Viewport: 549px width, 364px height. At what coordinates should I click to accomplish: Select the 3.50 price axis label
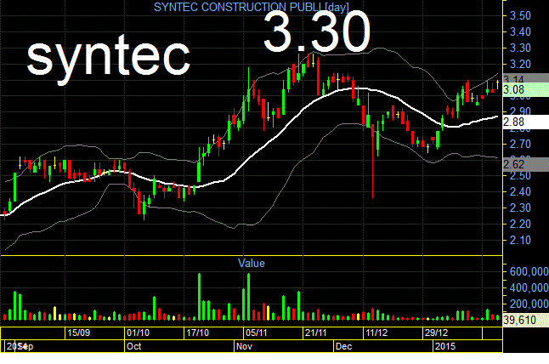pos(520,16)
